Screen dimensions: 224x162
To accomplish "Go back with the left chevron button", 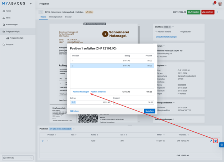I will click(x=41, y=12).
